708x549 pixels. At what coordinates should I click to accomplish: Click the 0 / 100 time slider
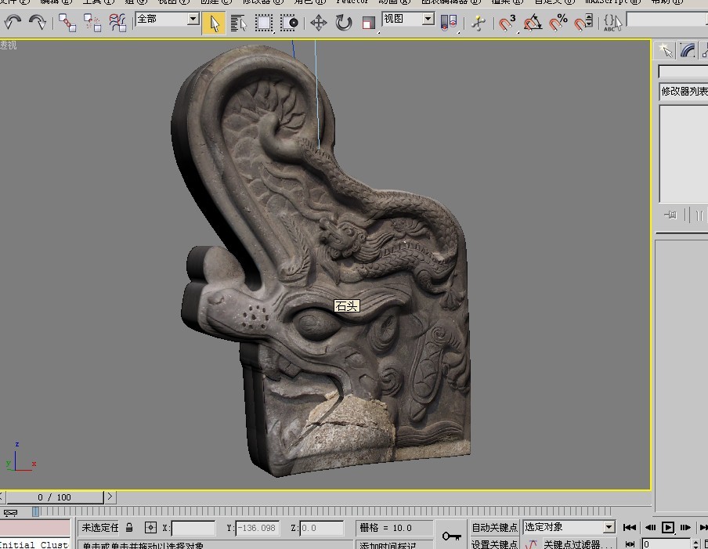54,497
